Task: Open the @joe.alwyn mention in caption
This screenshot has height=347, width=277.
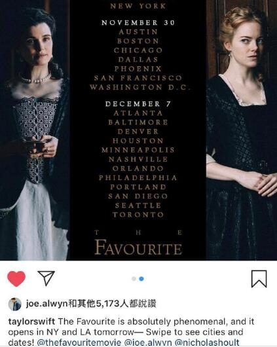Action: [x=148, y=342]
